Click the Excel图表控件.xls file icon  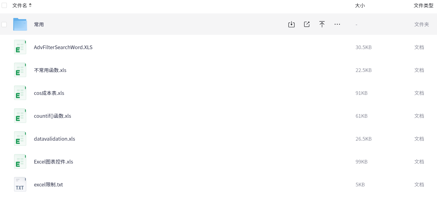point(20,162)
